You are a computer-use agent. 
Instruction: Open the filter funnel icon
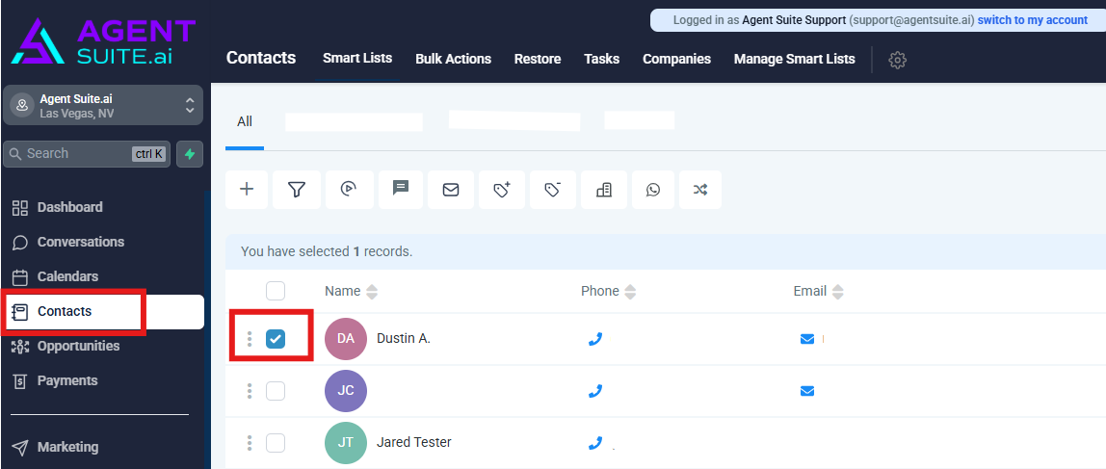click(297, 189)
